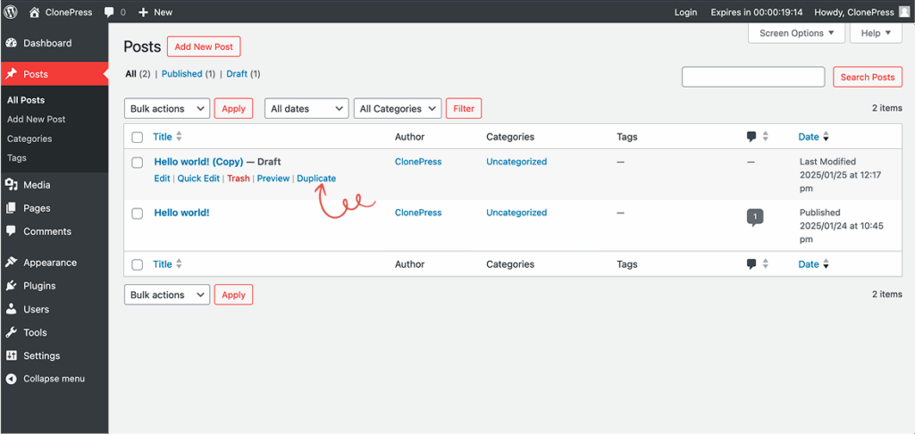Click Trash under Hello world! (Copy)

tap(238, 179)
